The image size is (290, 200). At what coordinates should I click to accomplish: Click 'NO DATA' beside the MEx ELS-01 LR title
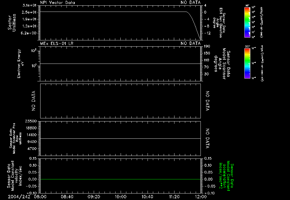click(191, 44)
